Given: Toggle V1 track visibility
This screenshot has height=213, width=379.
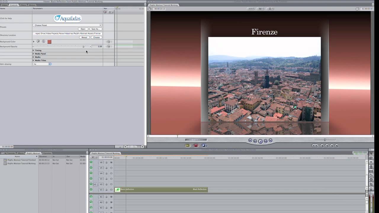Looking at the screenshot, I should [91, 190].
